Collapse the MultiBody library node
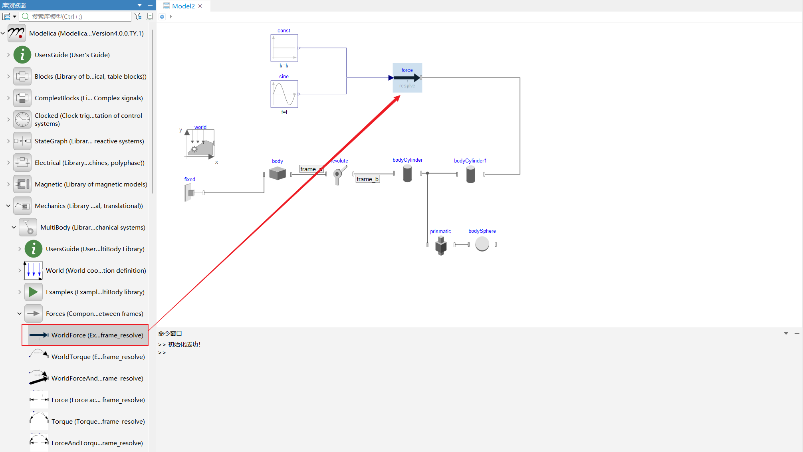The height and width of the screenshot is (452, 803). tap(14, 228)
